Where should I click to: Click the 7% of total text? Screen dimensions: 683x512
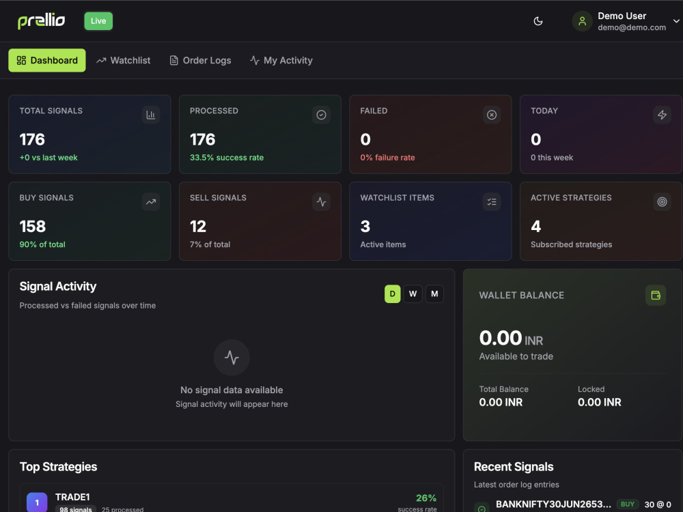[210, 244]
